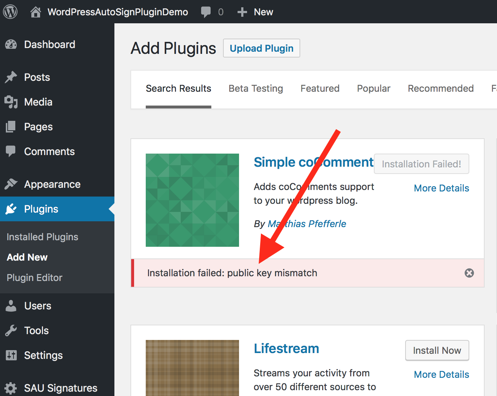The height and width of the screenshot is (396, 497).
Task: Open More Details for Simple coComment
Action: [x=442, y=188]
